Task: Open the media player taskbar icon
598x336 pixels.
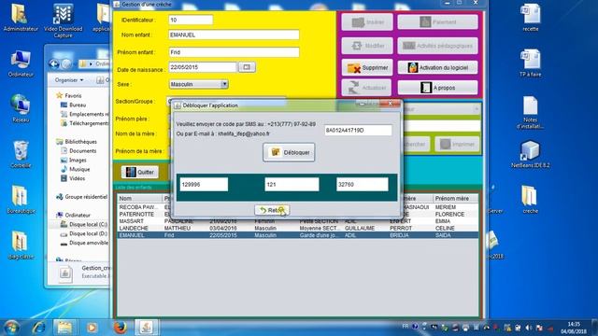Action: pyautogui.click(x=92, y=328)
